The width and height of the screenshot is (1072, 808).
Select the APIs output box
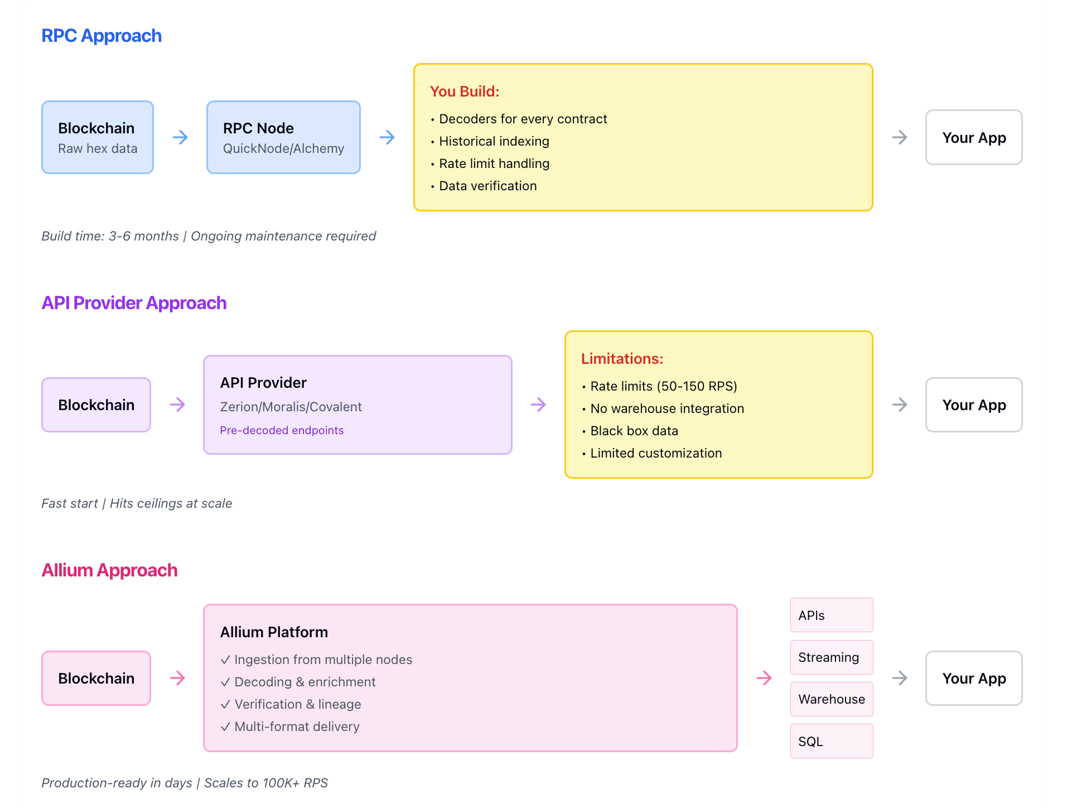tap(831, 615)
